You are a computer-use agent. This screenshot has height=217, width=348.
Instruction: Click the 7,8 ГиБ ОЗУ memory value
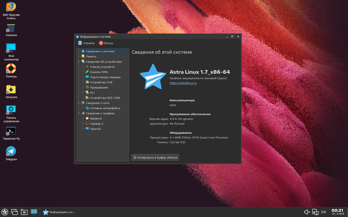(177, 142)
